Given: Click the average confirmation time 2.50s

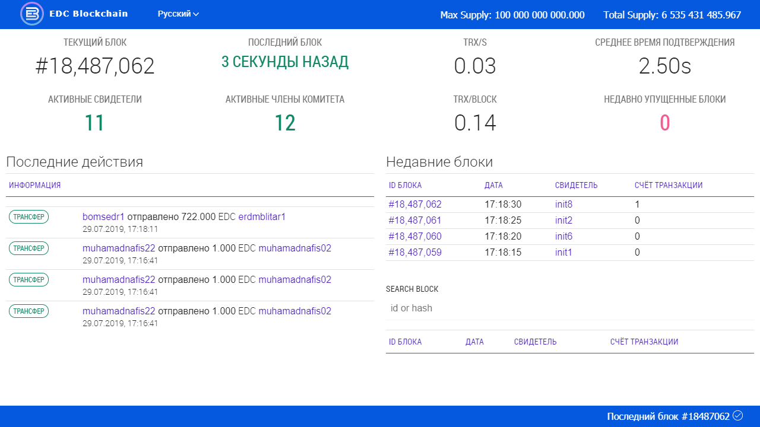Looking at the screenshot, I should 665,66.
